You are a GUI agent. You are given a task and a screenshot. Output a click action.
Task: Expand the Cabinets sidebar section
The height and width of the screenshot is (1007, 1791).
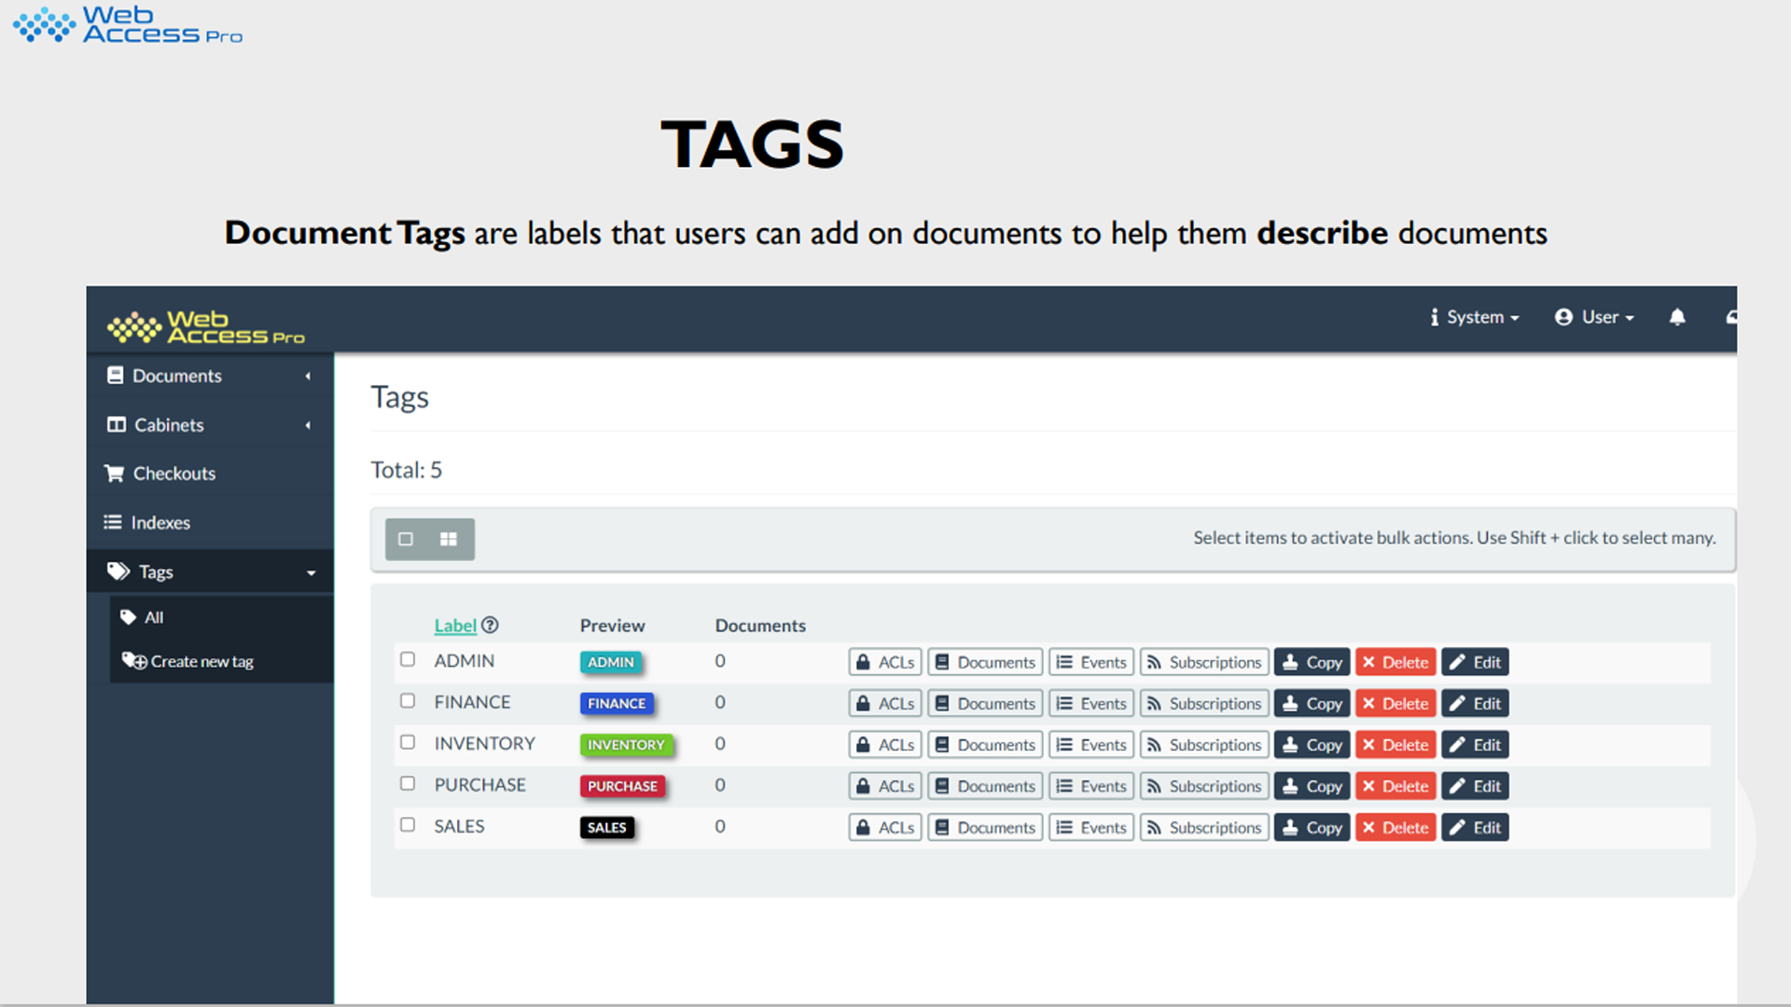(169, 425)
